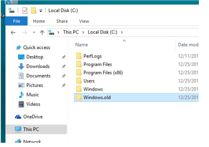Select Quick access in the navigation pane
Screen dimensions: 209x147
36,47
